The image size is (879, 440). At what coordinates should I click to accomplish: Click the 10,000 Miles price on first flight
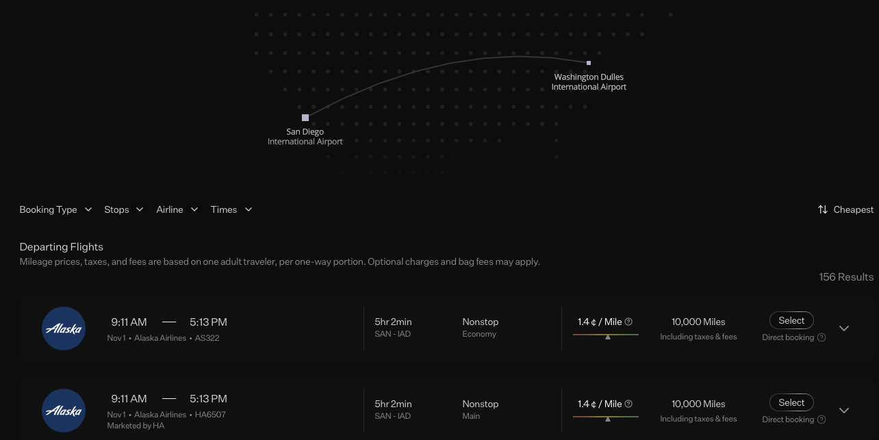pyautogui.click(x=698, y=322)
